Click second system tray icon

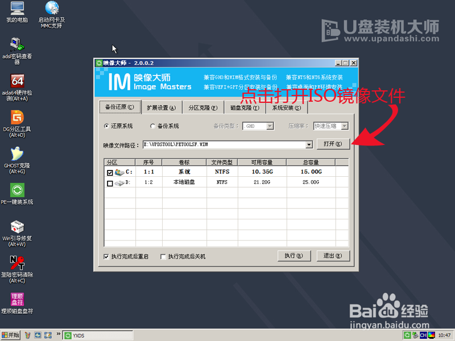tap(415, 335)
